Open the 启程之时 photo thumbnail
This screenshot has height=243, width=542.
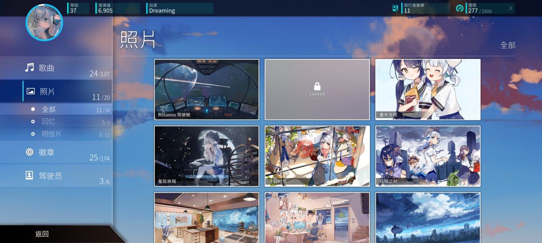[x=428, y=156]
